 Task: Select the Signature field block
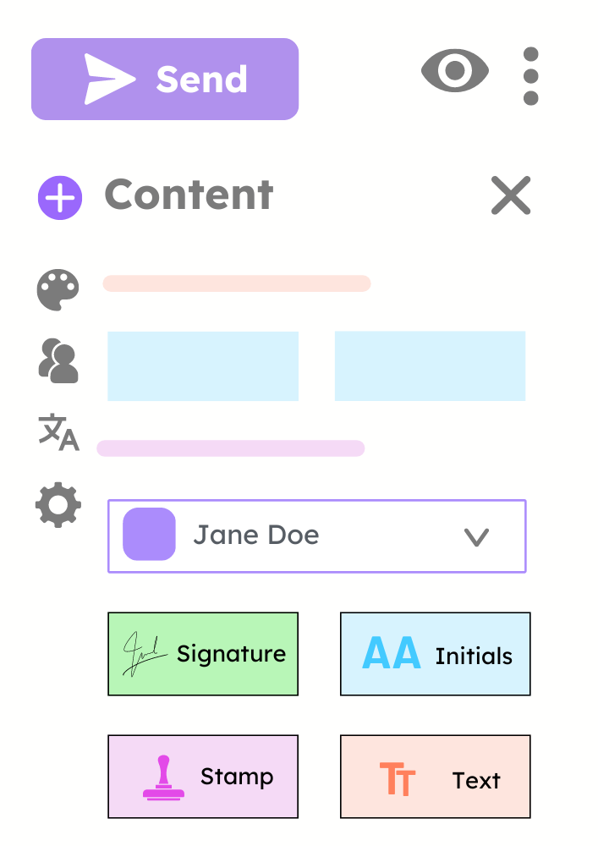(x=203, y=654)
